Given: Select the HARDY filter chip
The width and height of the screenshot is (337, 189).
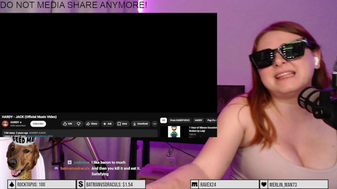Looking at the screenshot, I should click(x=198, y=120).
